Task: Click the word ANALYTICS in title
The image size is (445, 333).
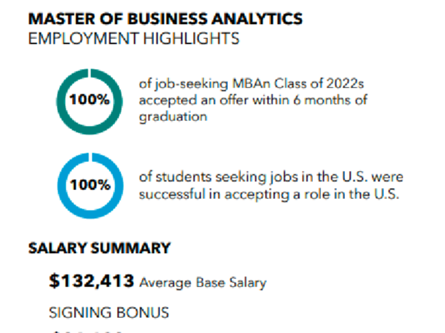Action: (257, 19)
